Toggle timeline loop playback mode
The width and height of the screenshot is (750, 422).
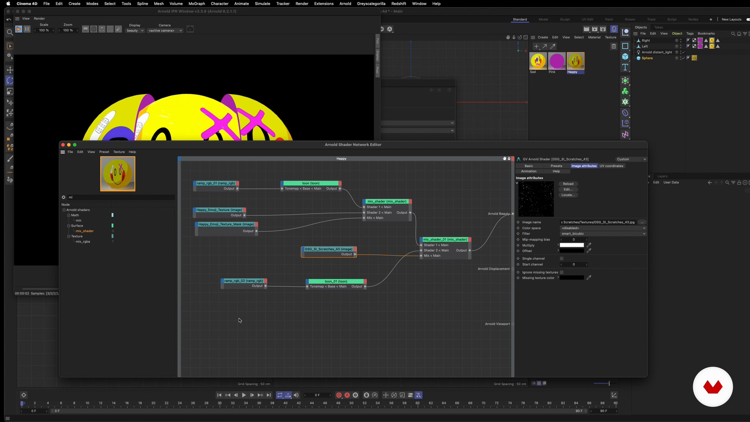280,395
